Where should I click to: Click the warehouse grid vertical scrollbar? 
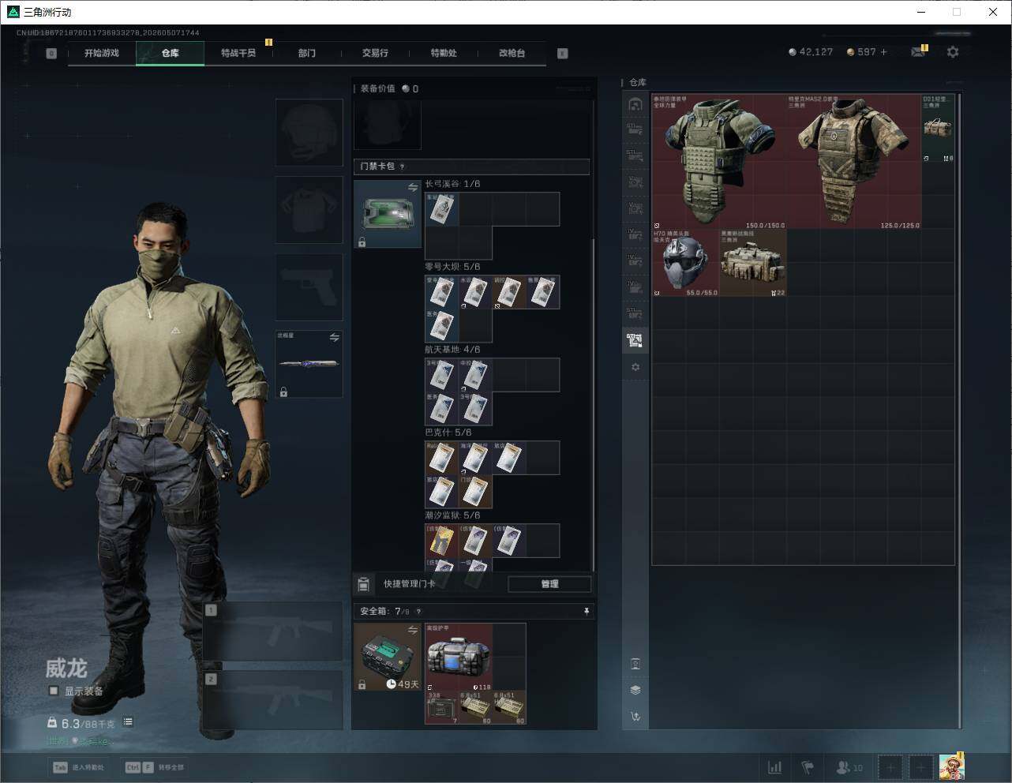[x=959, y=410]
